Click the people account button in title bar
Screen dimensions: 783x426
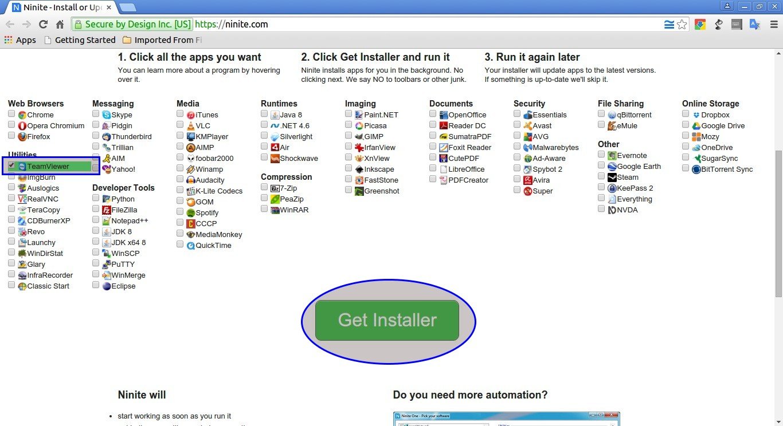pyautogui.click(x=727, y=6)
